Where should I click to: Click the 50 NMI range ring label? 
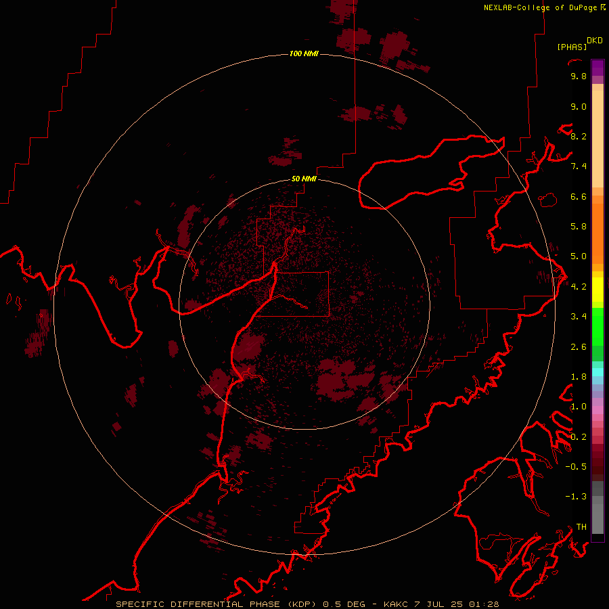(x=304, y=179)
